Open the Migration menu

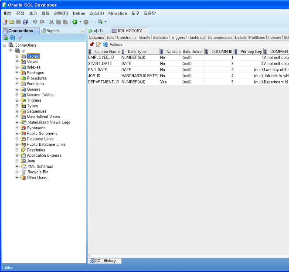coord(118,13)
